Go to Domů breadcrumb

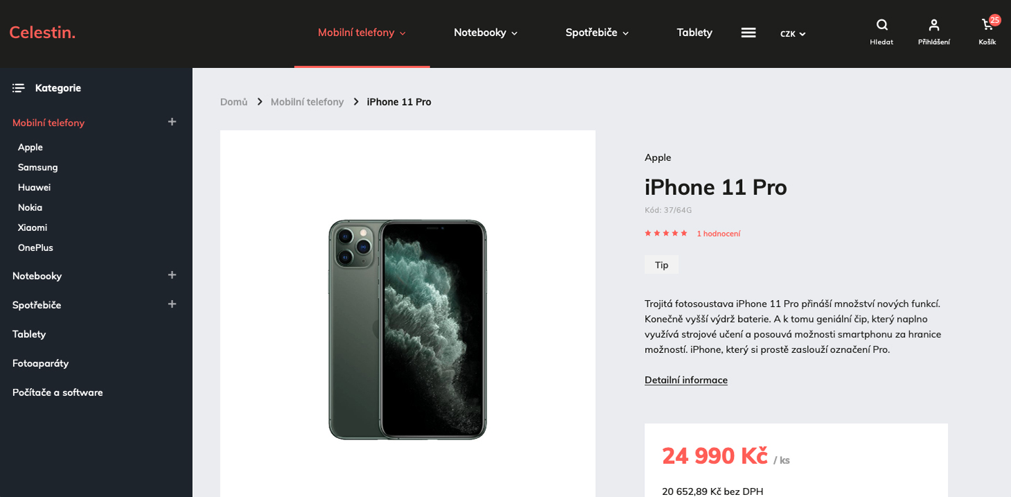[x=234, y=102]
